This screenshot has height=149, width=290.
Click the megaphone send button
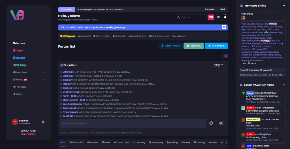(221, 123)
